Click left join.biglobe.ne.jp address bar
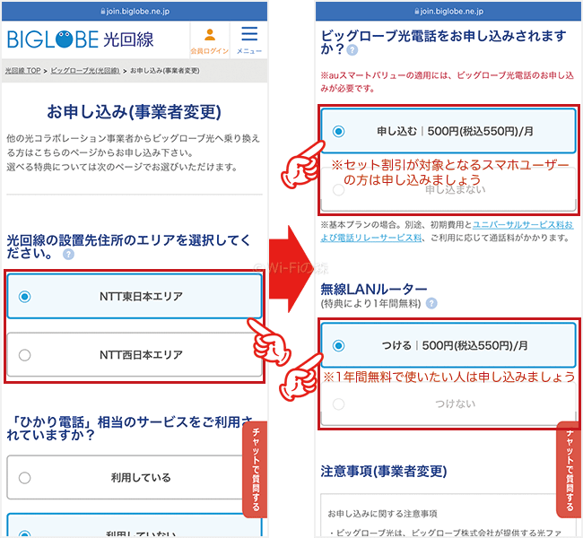Viewport: 583px width, 538px height. click(x=135, y=12)
